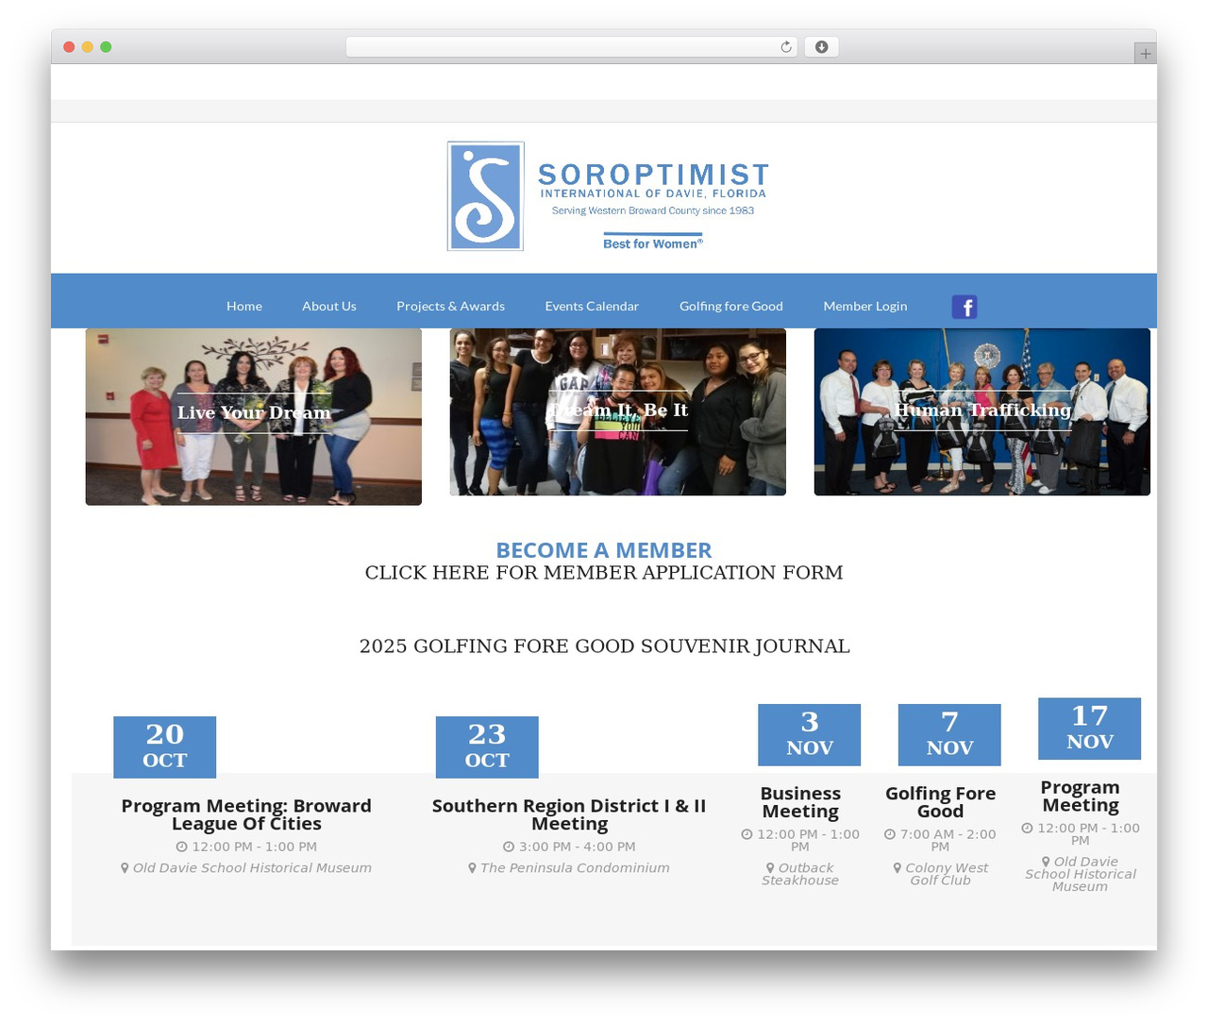Screen dimensions: 1208x1023
Task: Open the Program Meeting: Broward League Of Cities event
Action: (246, 814)
